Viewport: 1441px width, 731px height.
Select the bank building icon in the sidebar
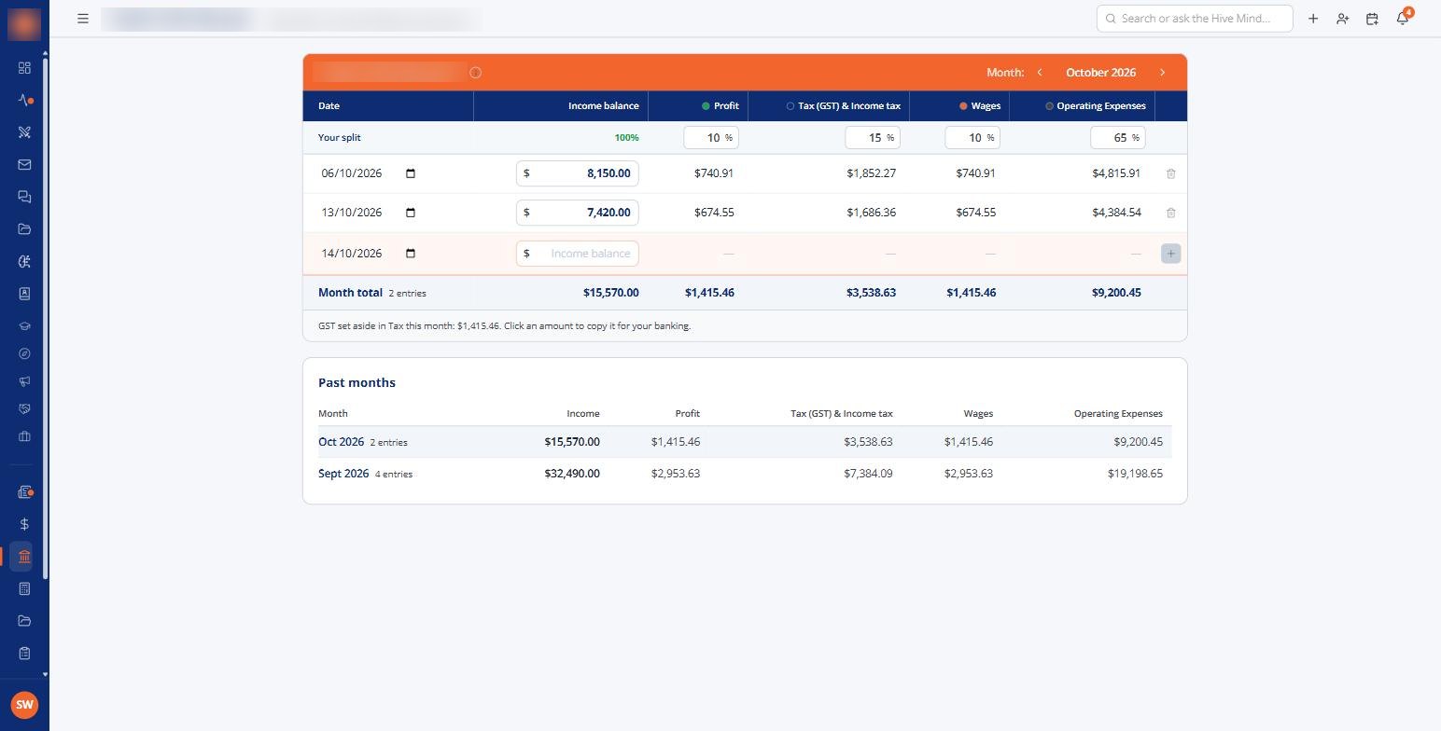click(x=24, y=557)
